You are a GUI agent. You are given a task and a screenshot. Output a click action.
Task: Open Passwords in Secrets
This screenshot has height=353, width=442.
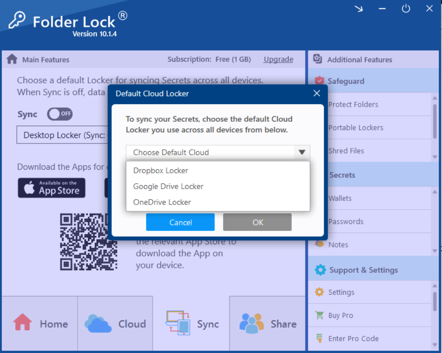point(370,221)
